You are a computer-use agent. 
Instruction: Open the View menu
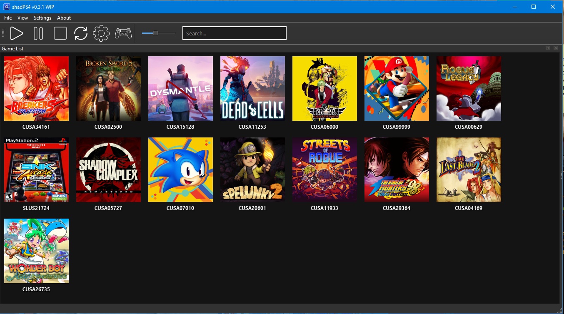23,18
